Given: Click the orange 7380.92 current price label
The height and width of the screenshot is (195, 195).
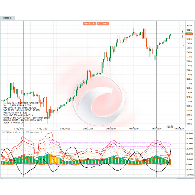Looking at the screenshot, I should pos(189,34).
